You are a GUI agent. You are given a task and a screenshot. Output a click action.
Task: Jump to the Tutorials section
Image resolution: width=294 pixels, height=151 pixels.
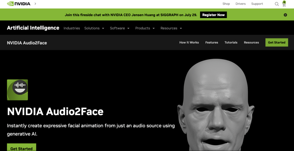tap(231, 42)
